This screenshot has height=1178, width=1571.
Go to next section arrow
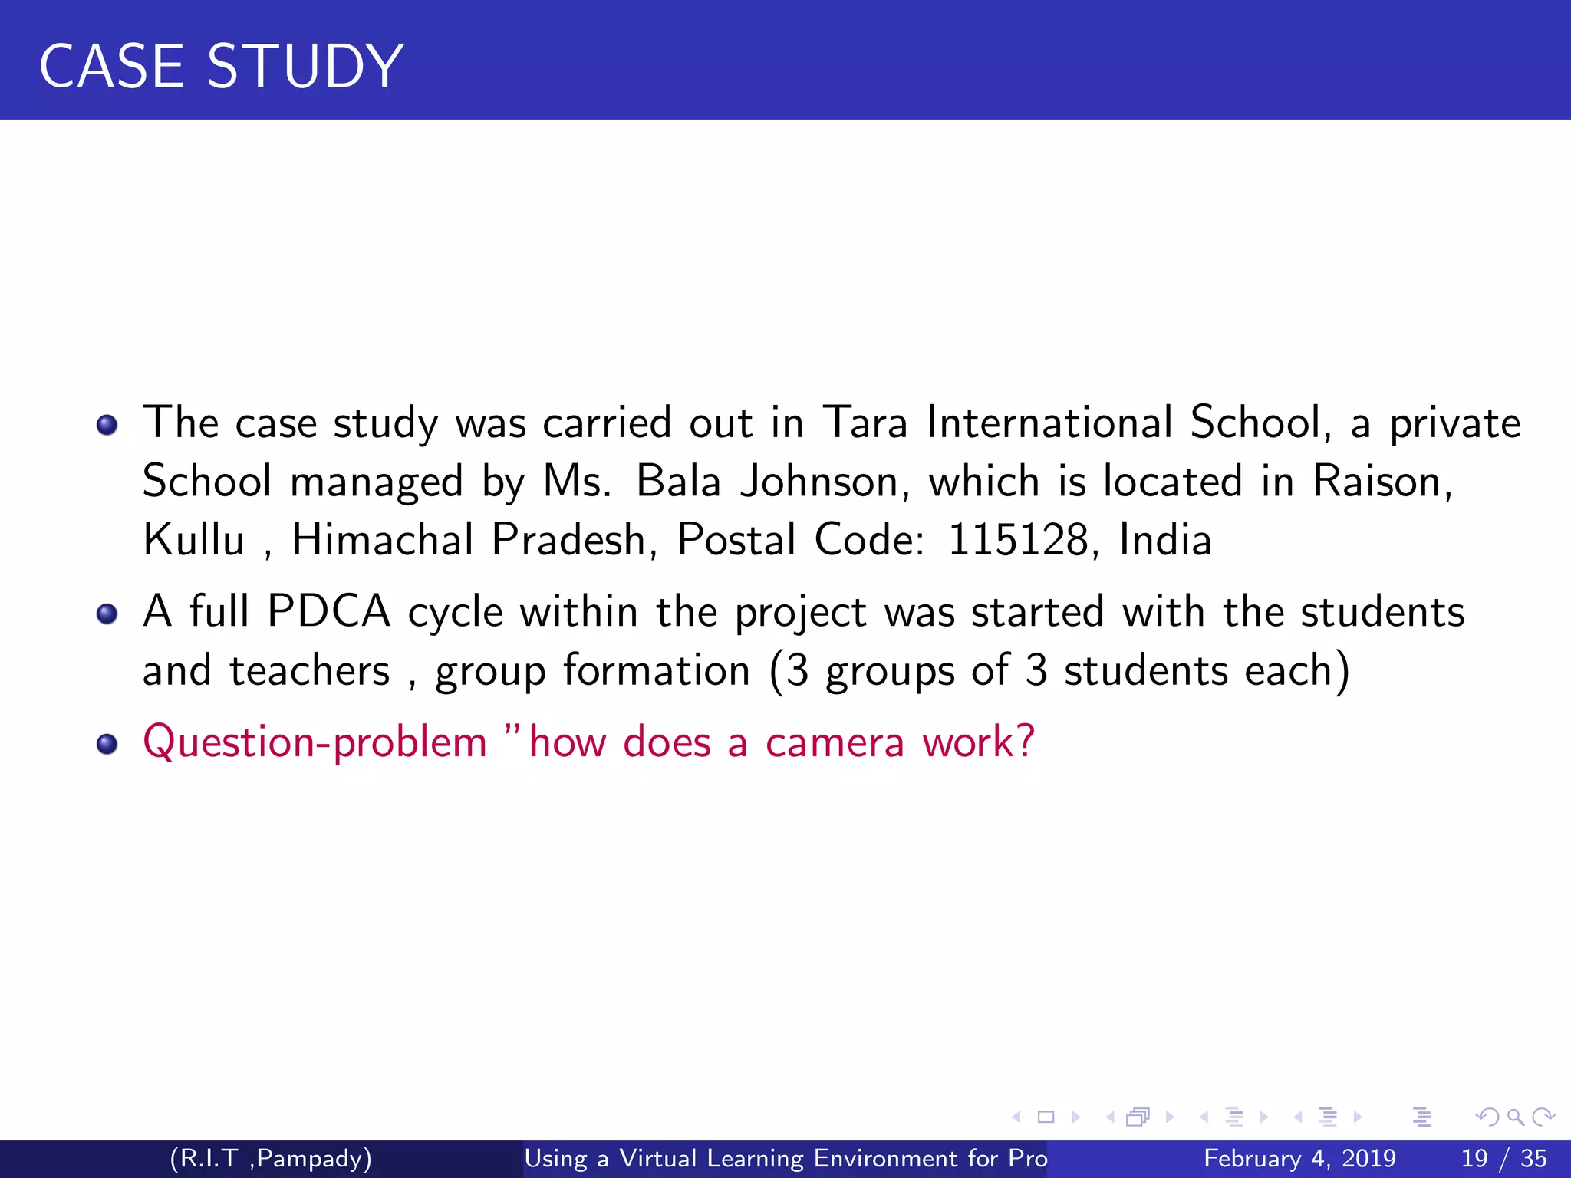click(x=1357, y=1117)
